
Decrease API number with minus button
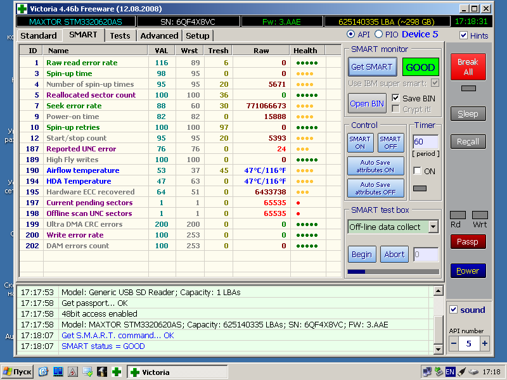tap(454, 344)
